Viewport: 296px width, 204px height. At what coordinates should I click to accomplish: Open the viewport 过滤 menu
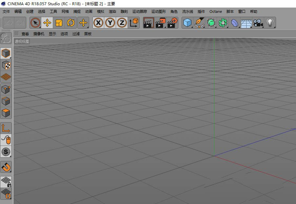click(76, 34)
